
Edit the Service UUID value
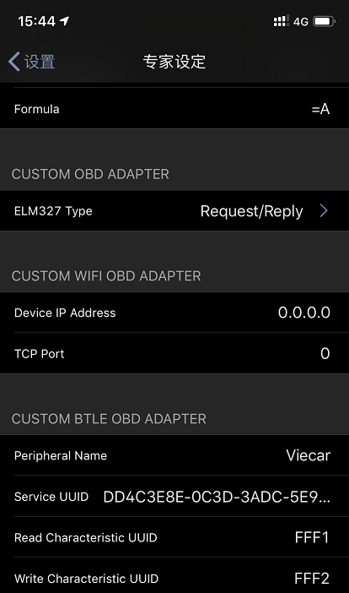click(217, 497)
